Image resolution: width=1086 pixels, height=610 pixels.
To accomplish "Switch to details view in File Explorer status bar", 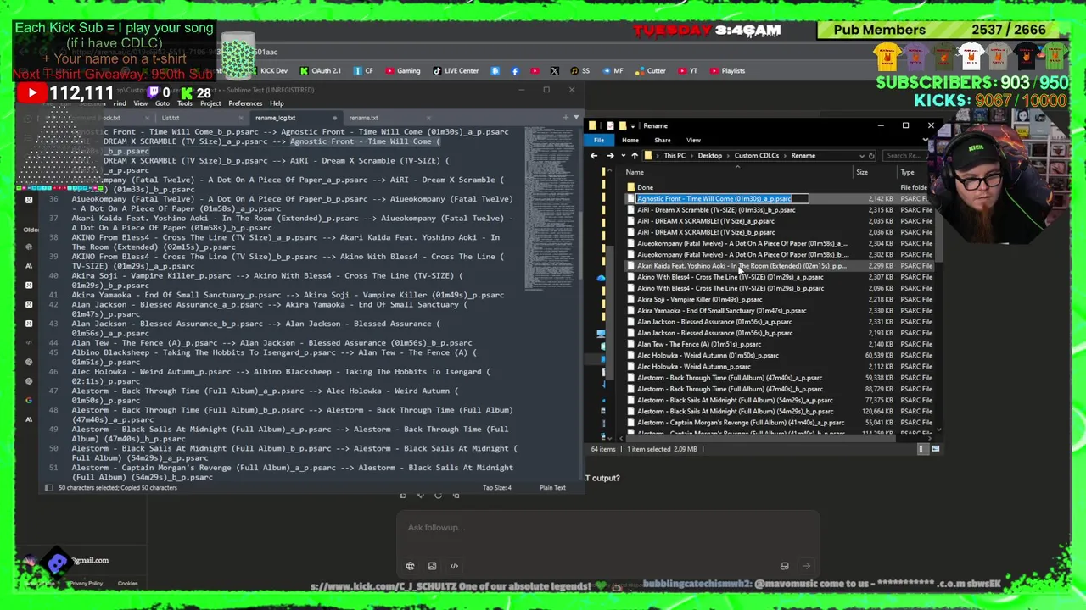I will click(922, 449).
